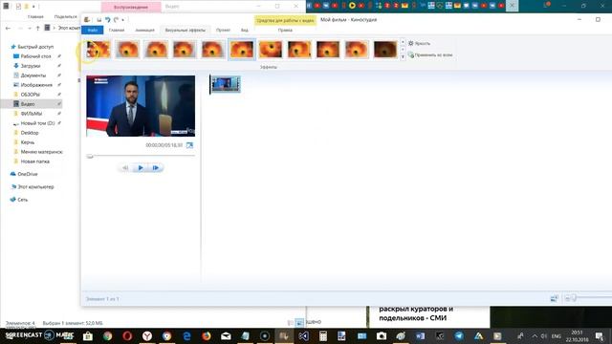Select the pink Воспроизведение tab in File Explorer
612x344 pixels.
coord(131,7)
